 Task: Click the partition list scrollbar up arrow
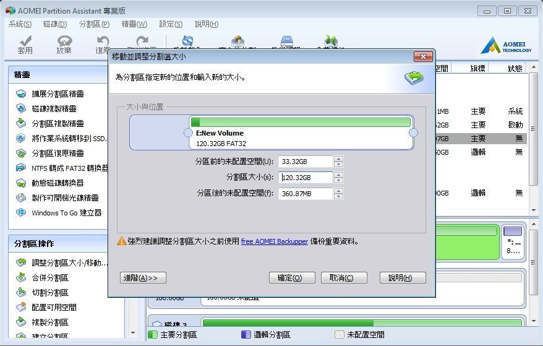(x=533, y=67)
